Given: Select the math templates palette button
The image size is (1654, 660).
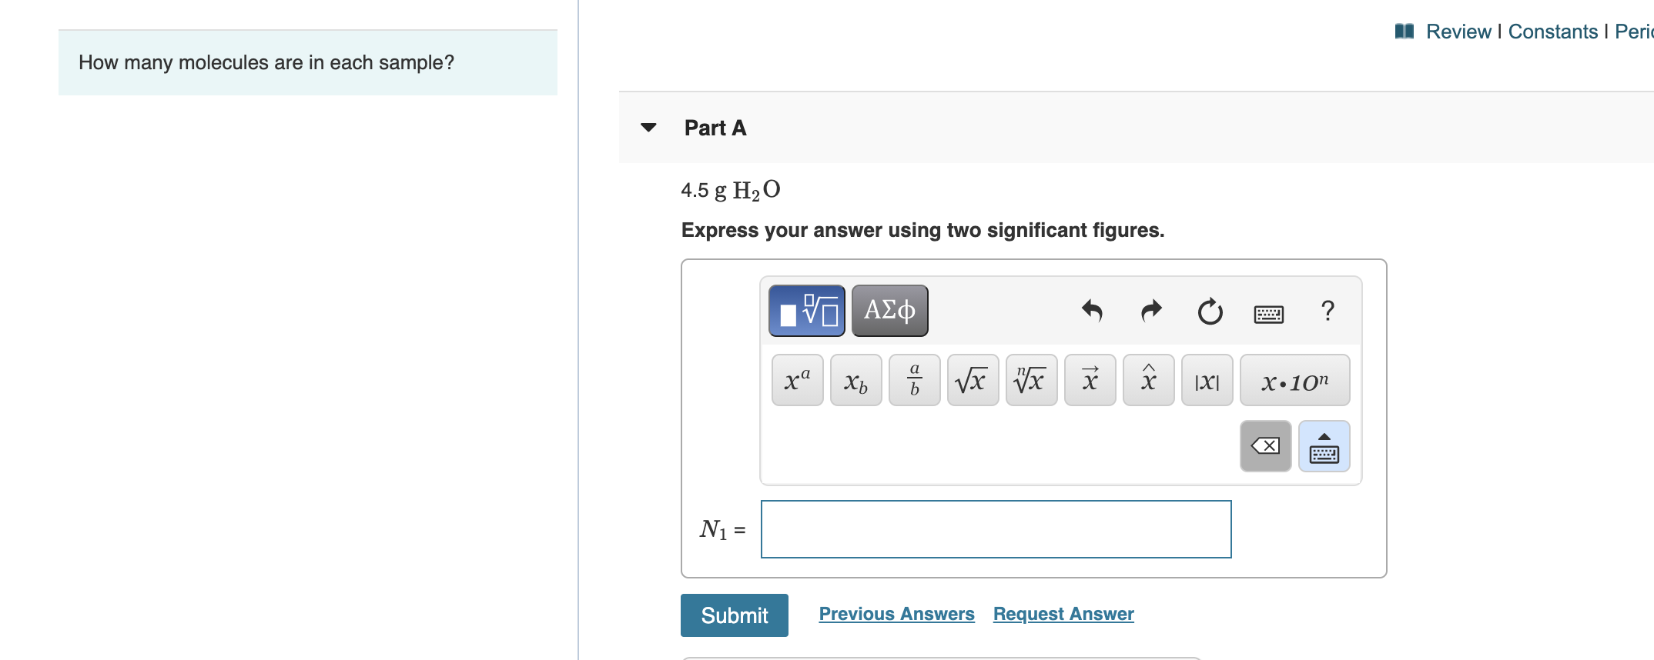Looking at the screenshot, I should [x=807, y=310].
